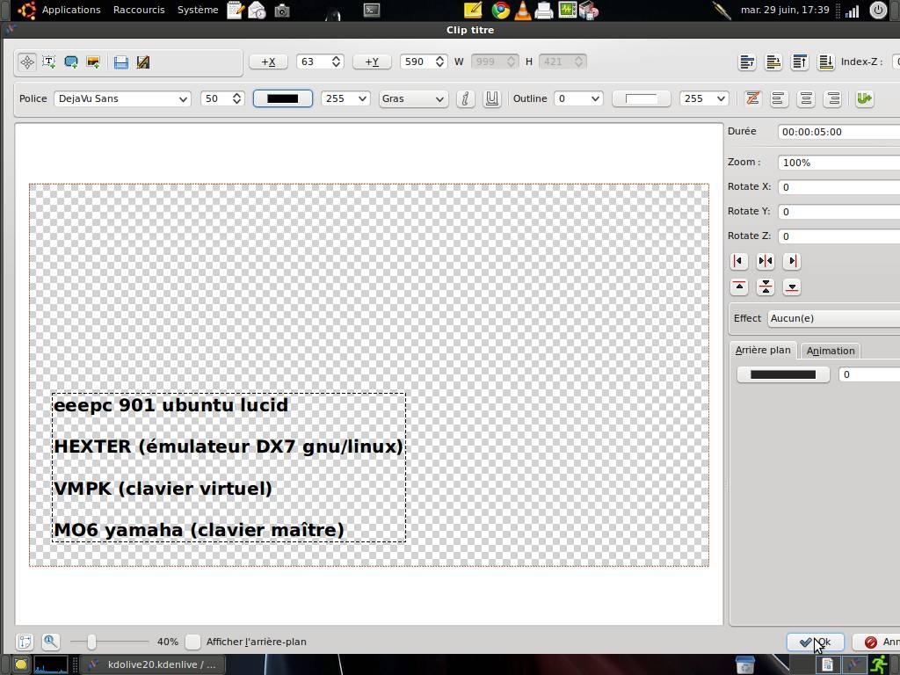Choose the add image tool

pyautogui.click(x=93, y=62)
